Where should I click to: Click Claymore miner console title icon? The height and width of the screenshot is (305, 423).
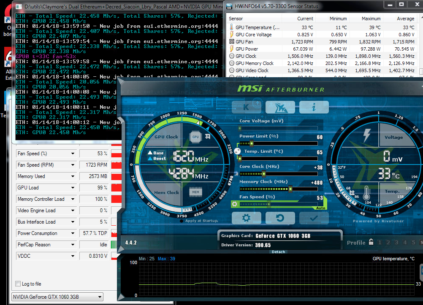(x=19, y=6)
